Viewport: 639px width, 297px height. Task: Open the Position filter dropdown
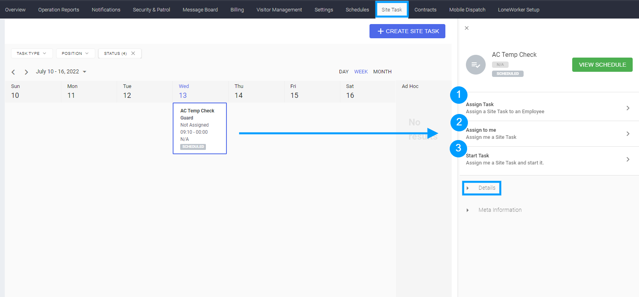click(75, 53)
